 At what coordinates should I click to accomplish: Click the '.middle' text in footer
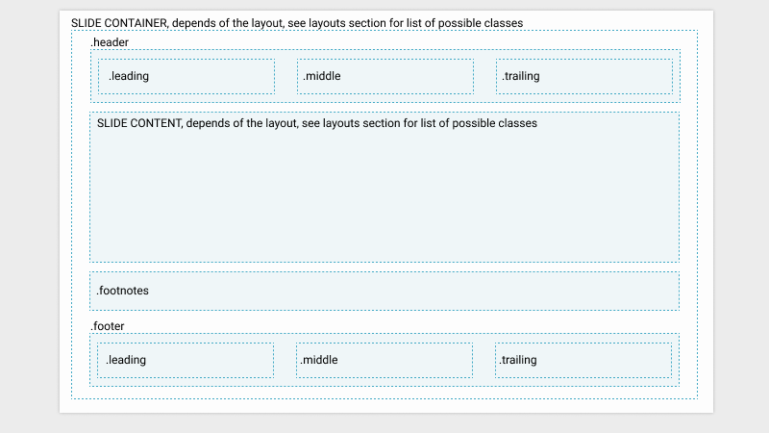[x=319, y=360]
